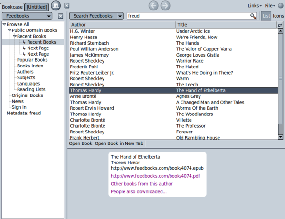Go back with the left arrow button
The image size is (285, 219).
coord(153,6)
